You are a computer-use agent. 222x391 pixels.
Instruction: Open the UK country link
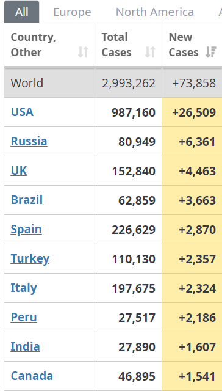[x=19, y=170]
